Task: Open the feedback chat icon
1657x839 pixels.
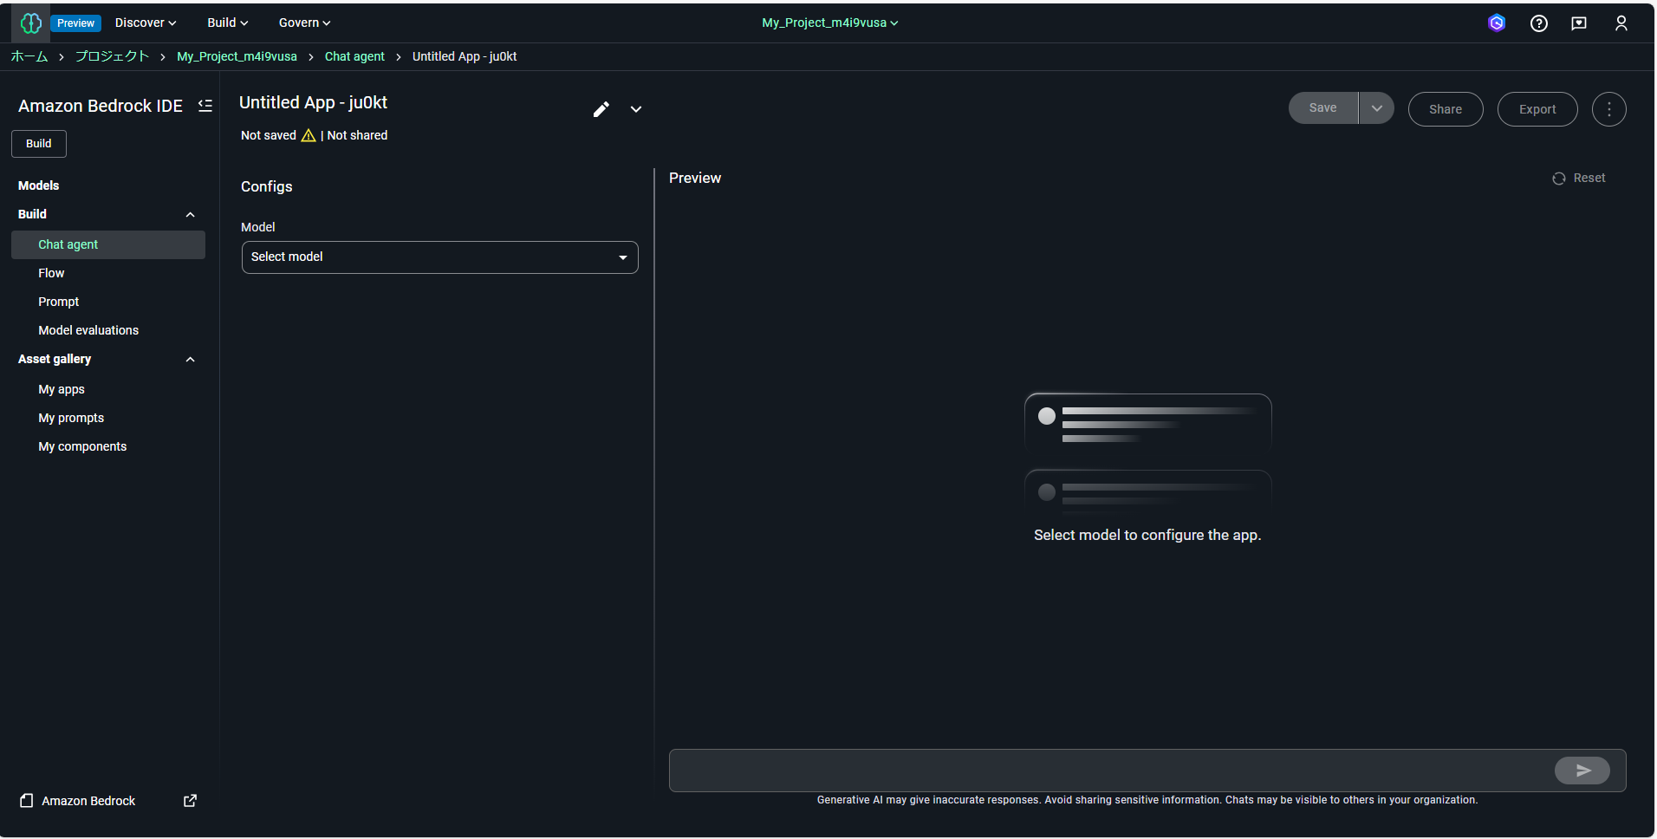Action: pos(1579,23)
